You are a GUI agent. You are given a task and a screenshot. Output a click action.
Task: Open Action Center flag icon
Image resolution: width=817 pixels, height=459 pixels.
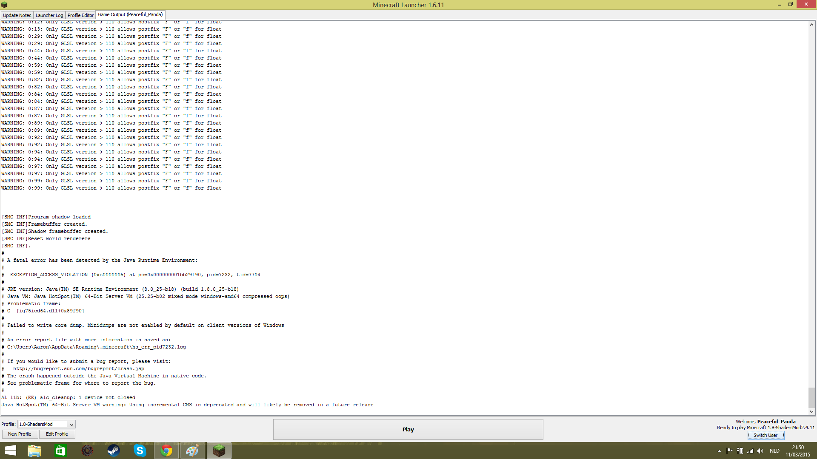pyautogui.click(x=729, y=451)
